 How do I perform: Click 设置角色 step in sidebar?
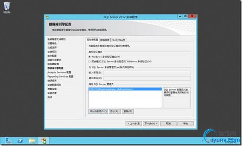click(x=52, y=44)
